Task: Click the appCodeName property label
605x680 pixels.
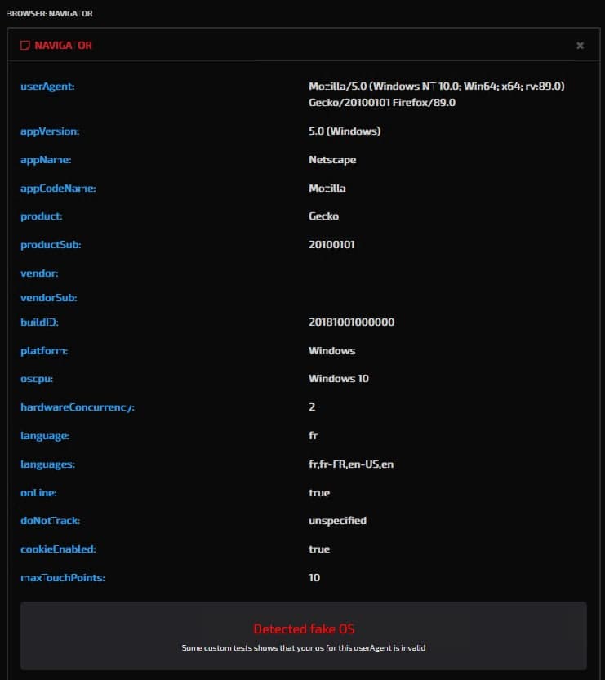Action: (58, 189)
